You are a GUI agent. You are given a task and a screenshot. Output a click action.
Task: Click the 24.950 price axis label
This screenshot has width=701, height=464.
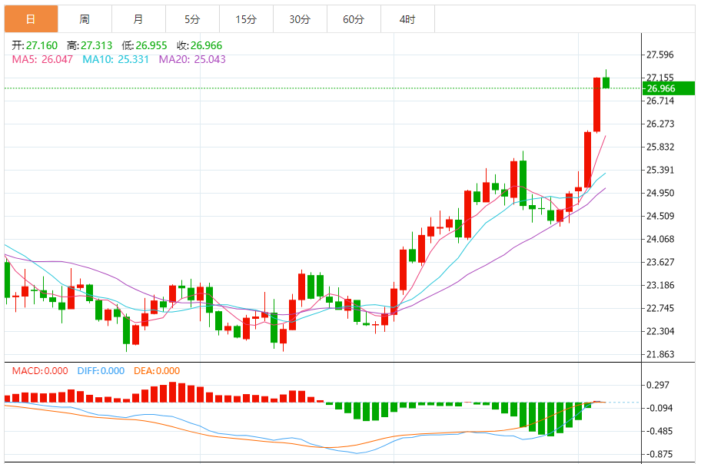tap(659, 193)
